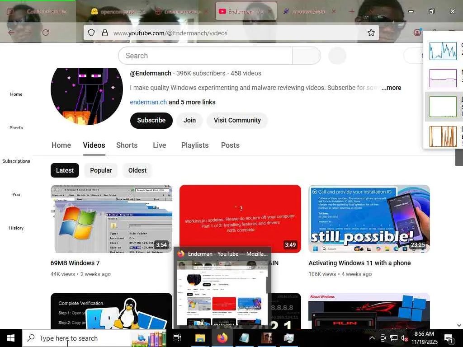Open the enderman.ch link
This screenshot has width=463, height=347.
[x=148, y=102]
